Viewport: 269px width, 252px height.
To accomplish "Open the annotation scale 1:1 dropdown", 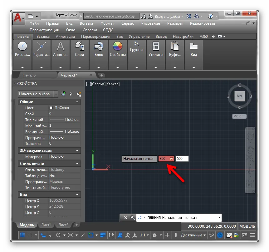I will 144,235.
